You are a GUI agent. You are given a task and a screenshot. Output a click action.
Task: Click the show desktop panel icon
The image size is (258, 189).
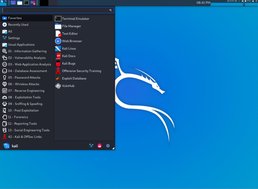click(x=13, y=3)
